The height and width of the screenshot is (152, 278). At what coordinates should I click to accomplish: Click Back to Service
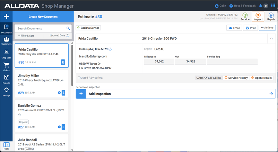pyautogui.click(x=88, y=28)
